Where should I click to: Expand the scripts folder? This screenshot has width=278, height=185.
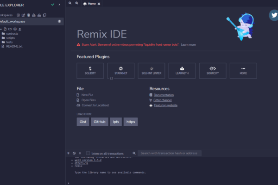coord(10,38)
